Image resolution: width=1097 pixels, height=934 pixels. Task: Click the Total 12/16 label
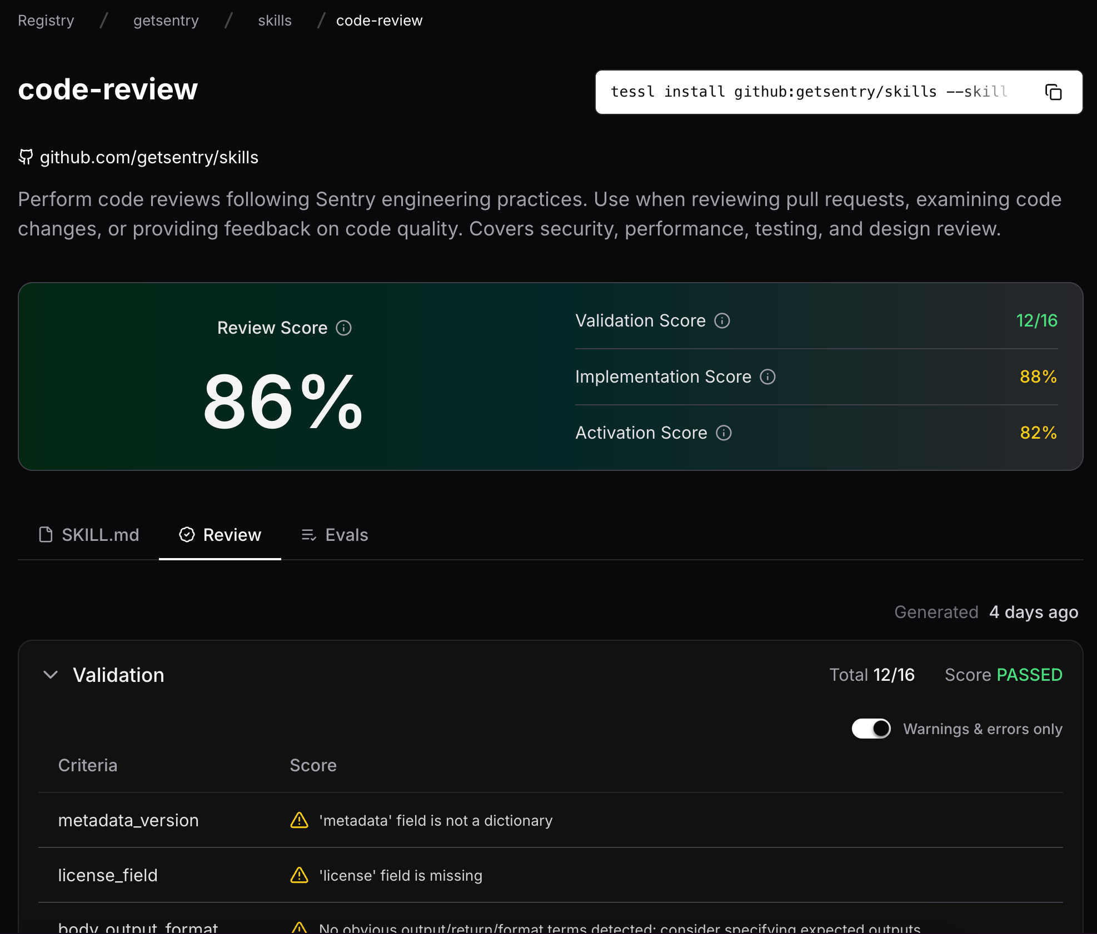pyautogui.click(x=872, y=675)
